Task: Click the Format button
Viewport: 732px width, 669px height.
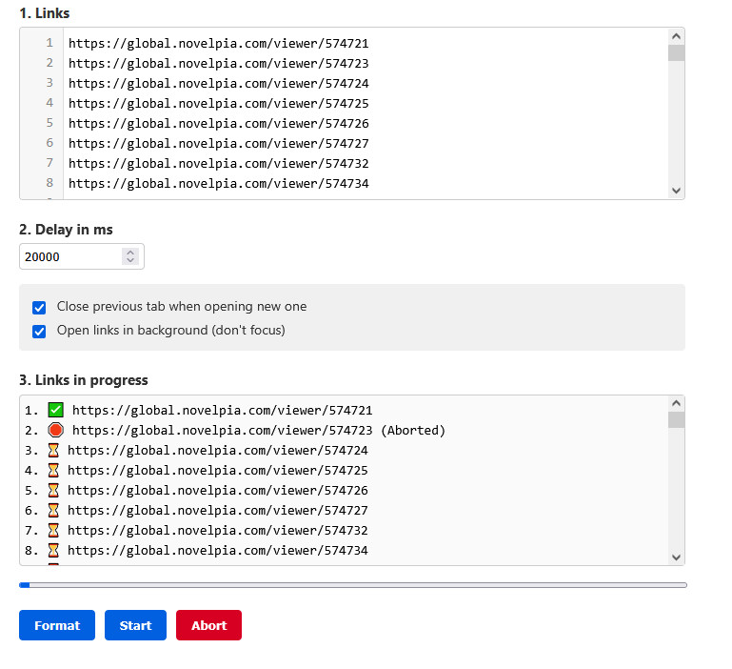Action: tap(57, 625)
